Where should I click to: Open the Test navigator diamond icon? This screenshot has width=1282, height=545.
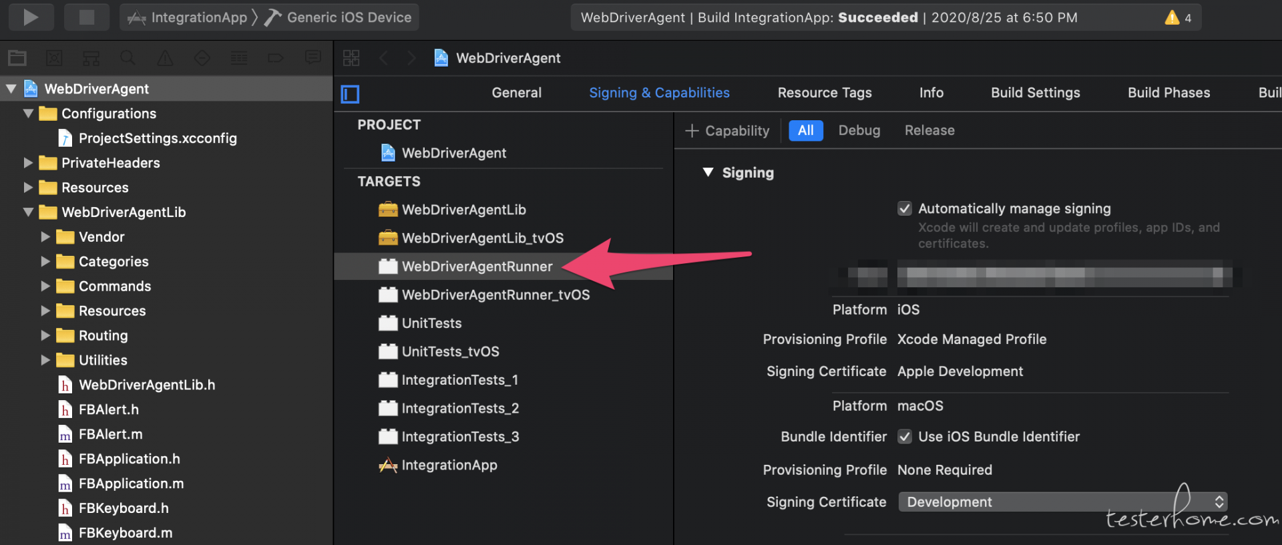pos(202,58)
